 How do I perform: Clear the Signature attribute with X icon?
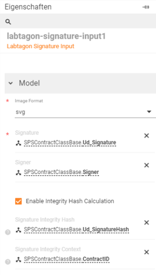pyautogui.click(x=146, y=135)
